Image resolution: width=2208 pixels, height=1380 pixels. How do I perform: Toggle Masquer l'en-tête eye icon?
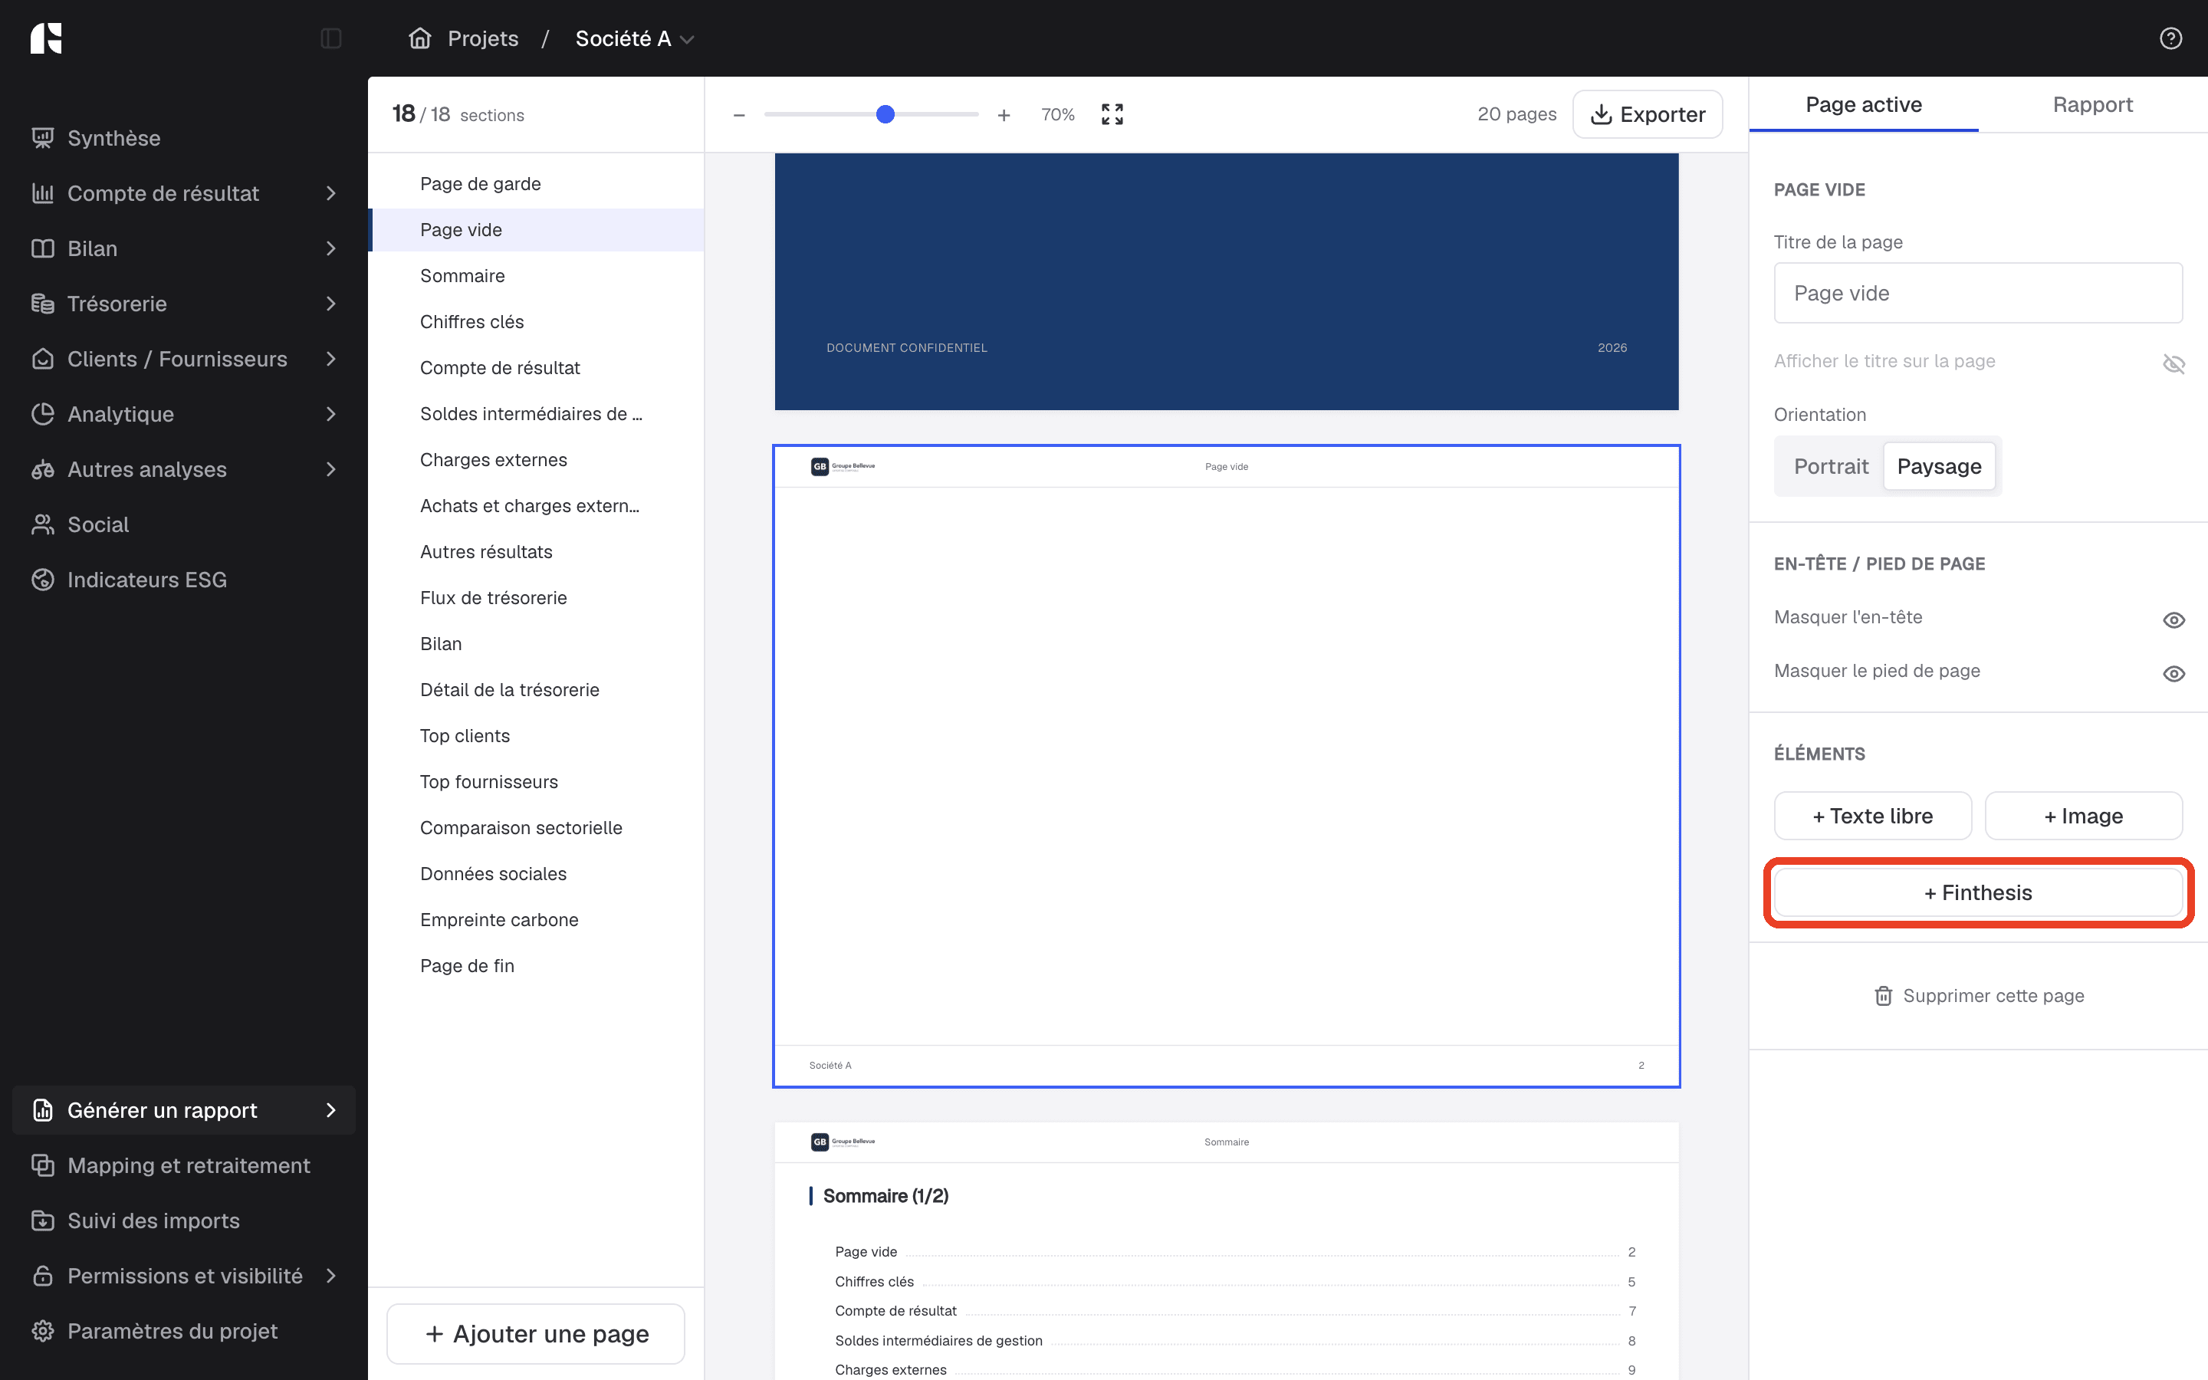point(2173,619)
